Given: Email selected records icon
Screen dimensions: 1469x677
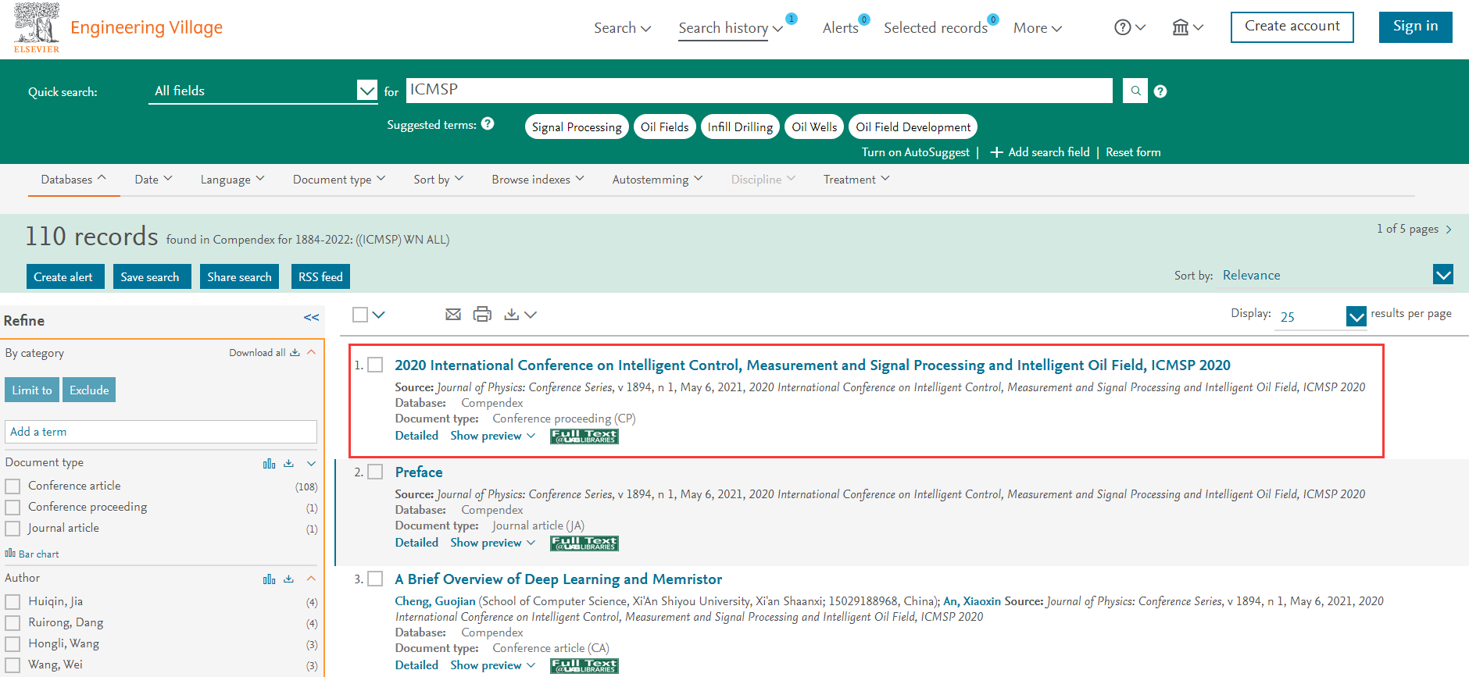Looking at the screenshot, I should pyautogui.click(x=453, y=314).
